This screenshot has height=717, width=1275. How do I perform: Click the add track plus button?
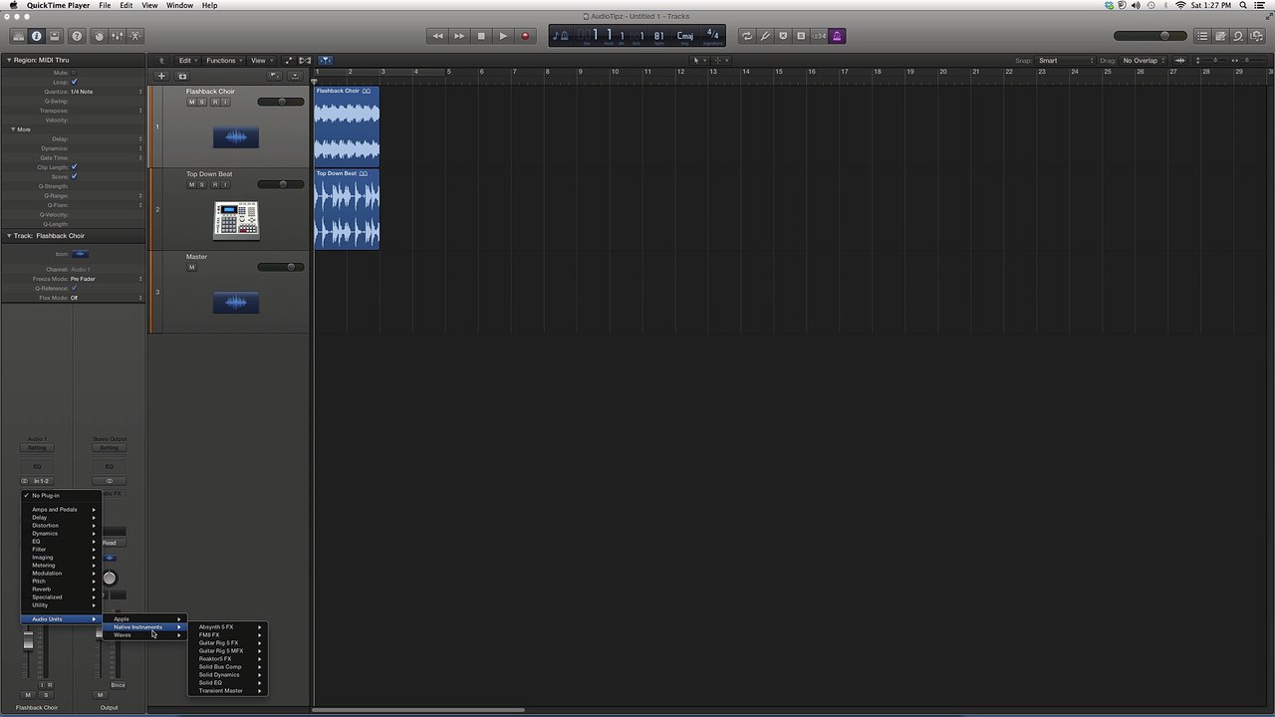click(161, 76)
